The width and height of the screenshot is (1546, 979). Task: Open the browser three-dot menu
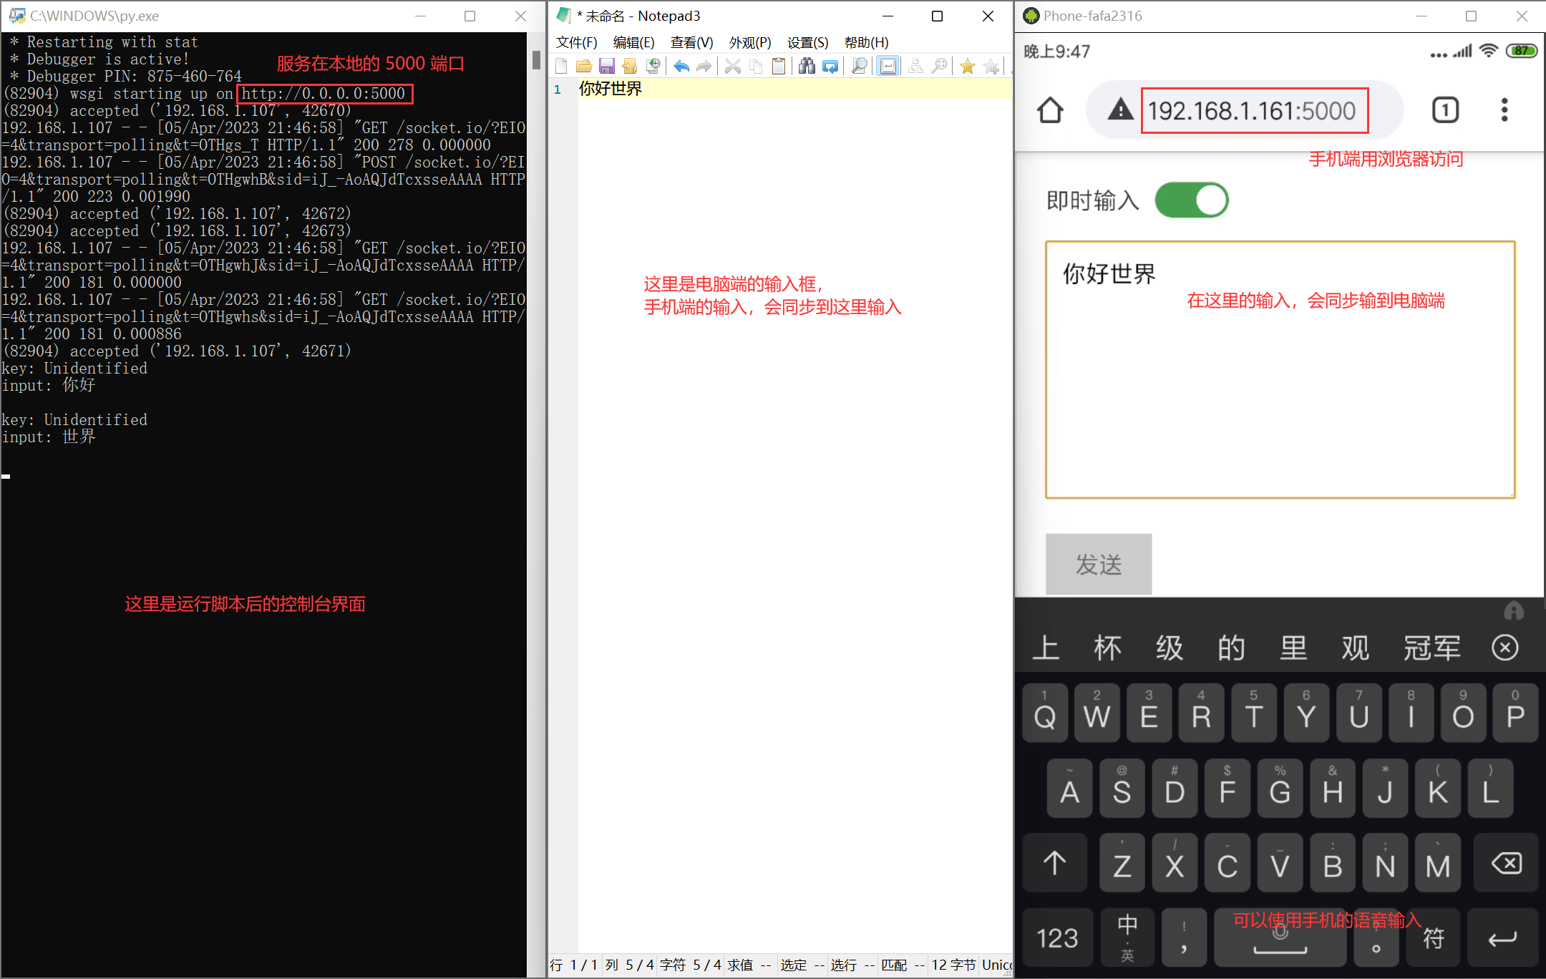1504,110
